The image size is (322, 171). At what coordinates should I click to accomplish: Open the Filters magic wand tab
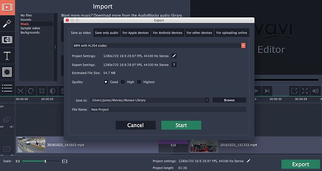click(x=7, y=23)
